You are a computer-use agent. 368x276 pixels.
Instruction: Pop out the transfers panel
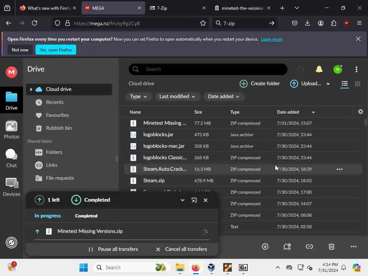pyautogui.click(x=194, y=200)
